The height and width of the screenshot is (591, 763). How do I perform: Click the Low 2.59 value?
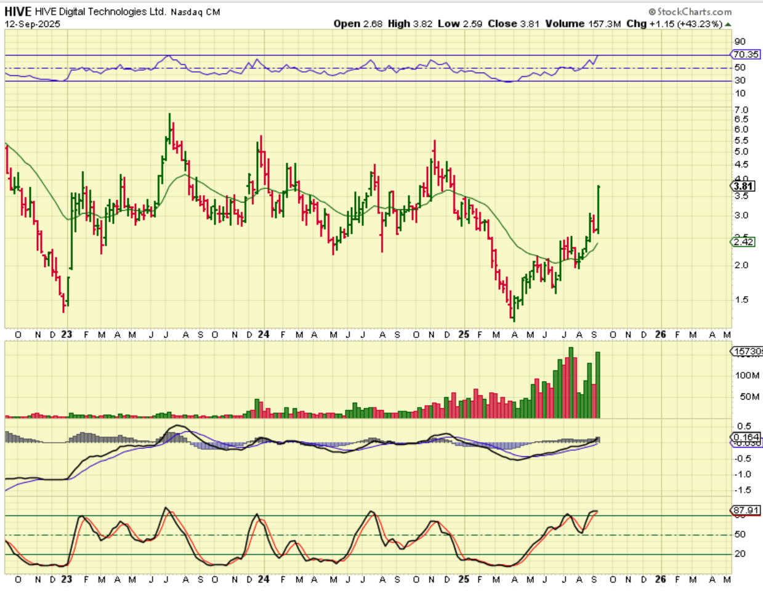(460, 23)
